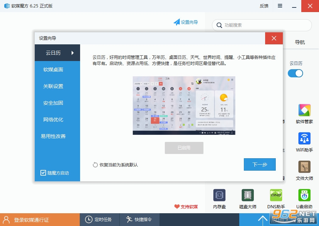319x226 pixels.
Task: Click the restore default circular icon
Action: tap(95, 165)
